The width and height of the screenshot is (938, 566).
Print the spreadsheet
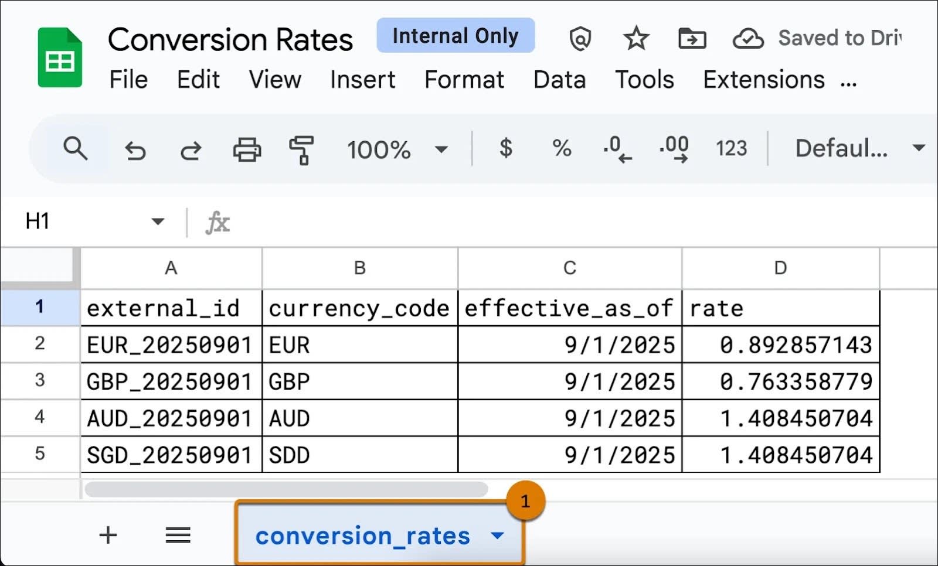coord(247,149)
